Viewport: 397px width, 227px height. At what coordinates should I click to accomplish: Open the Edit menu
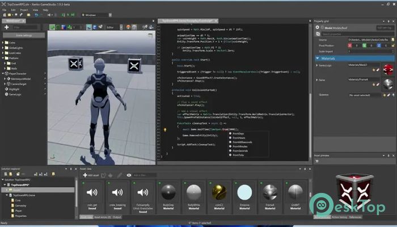13,10
